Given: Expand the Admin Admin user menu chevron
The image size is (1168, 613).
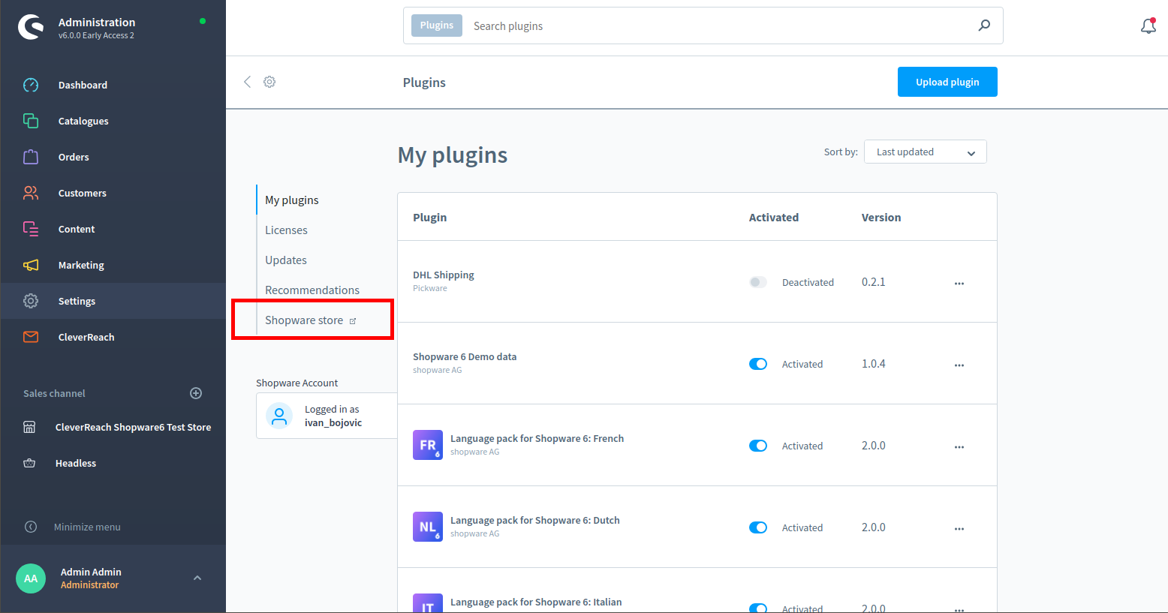Looking at the screenshot, I should pyautogui.click(x=197, y=578).
